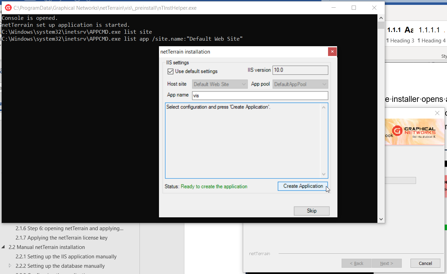
Task: Expand 2.2.2 Setting up the database manually
Action: [10, 266]
